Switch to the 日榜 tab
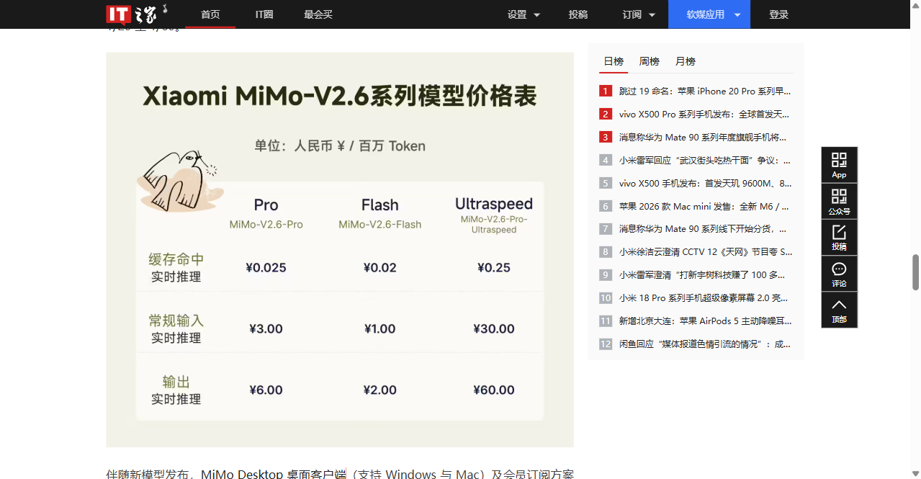This screenshot has width=921, height=479. pyautogui.click(x=614, y=62)
